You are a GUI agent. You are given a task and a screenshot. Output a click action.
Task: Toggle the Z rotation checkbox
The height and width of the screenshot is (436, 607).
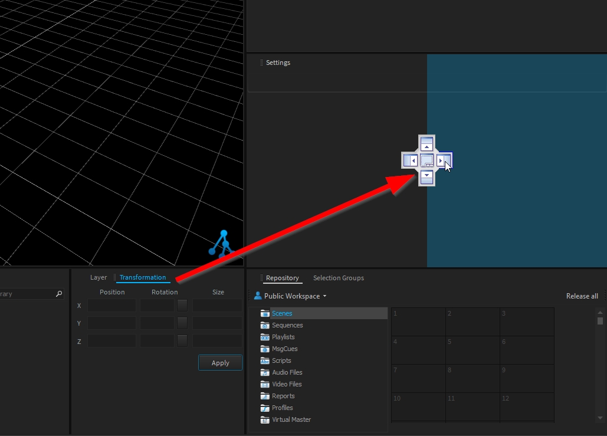point(182,341)
